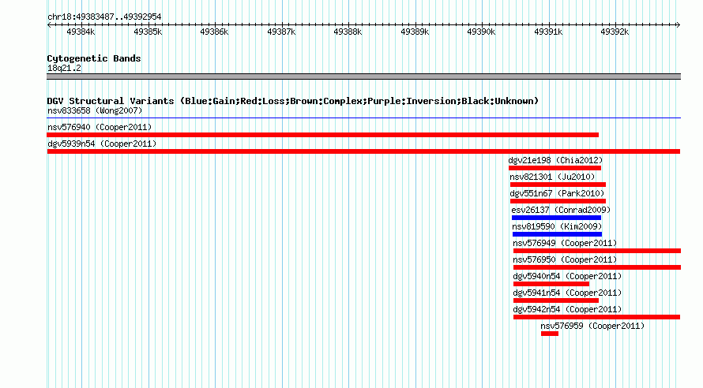Click the chr18:49383487..49392954 coordinates label

pyautogui.click(x=104, y=17)
